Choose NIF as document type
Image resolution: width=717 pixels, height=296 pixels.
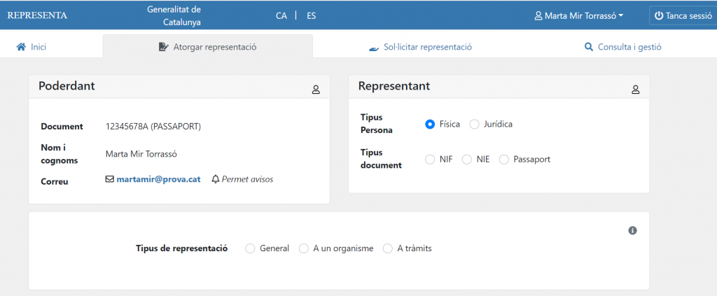click(430, 160)
